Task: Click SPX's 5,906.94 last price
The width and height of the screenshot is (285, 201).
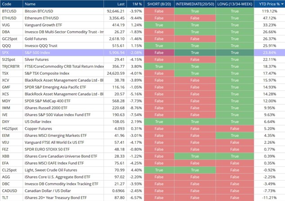Action: click(115, 53)
